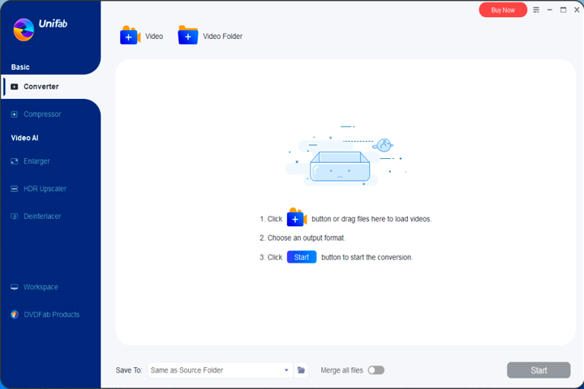The image size is (584, 389).
Task: Open the hamburger menu icon
Action: pos(536,10)
